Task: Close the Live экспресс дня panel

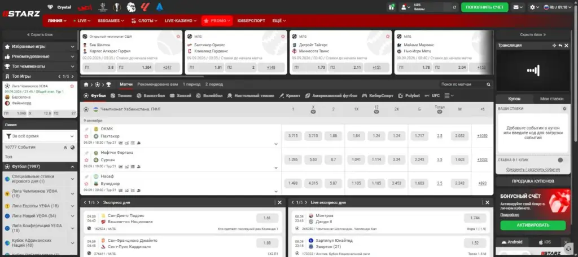Action: click(x=487, y=202)
